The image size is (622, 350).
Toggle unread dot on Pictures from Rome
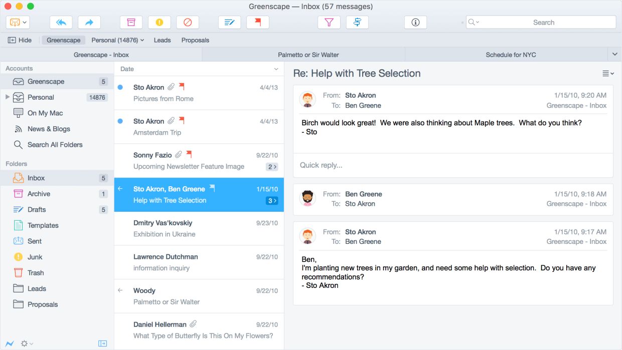120,87
